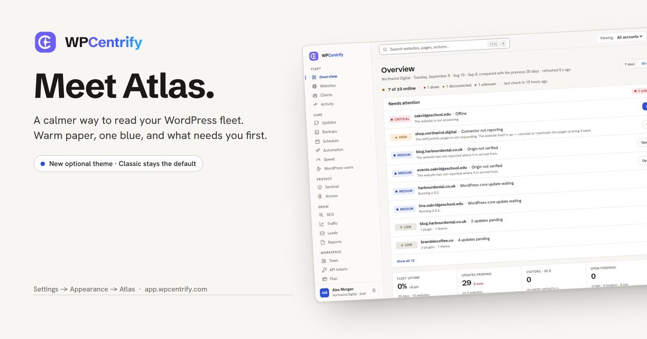Click the HIGH severity badge
This screenshot has height=339, width=647.
pos(401,137)
